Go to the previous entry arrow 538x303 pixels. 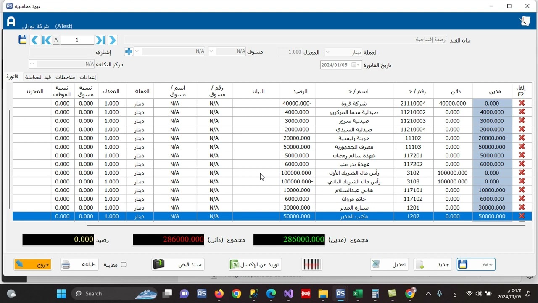tap(34, 40)
